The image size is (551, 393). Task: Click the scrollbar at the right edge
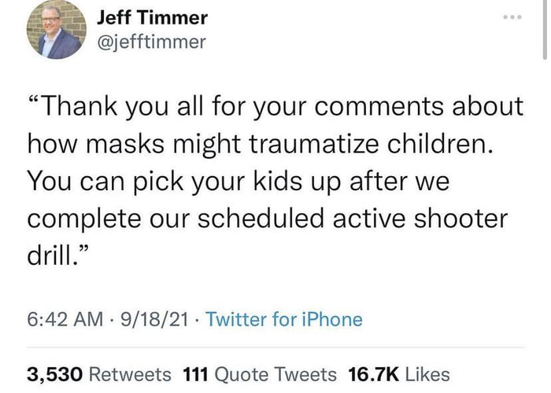[x=545, y=30]
